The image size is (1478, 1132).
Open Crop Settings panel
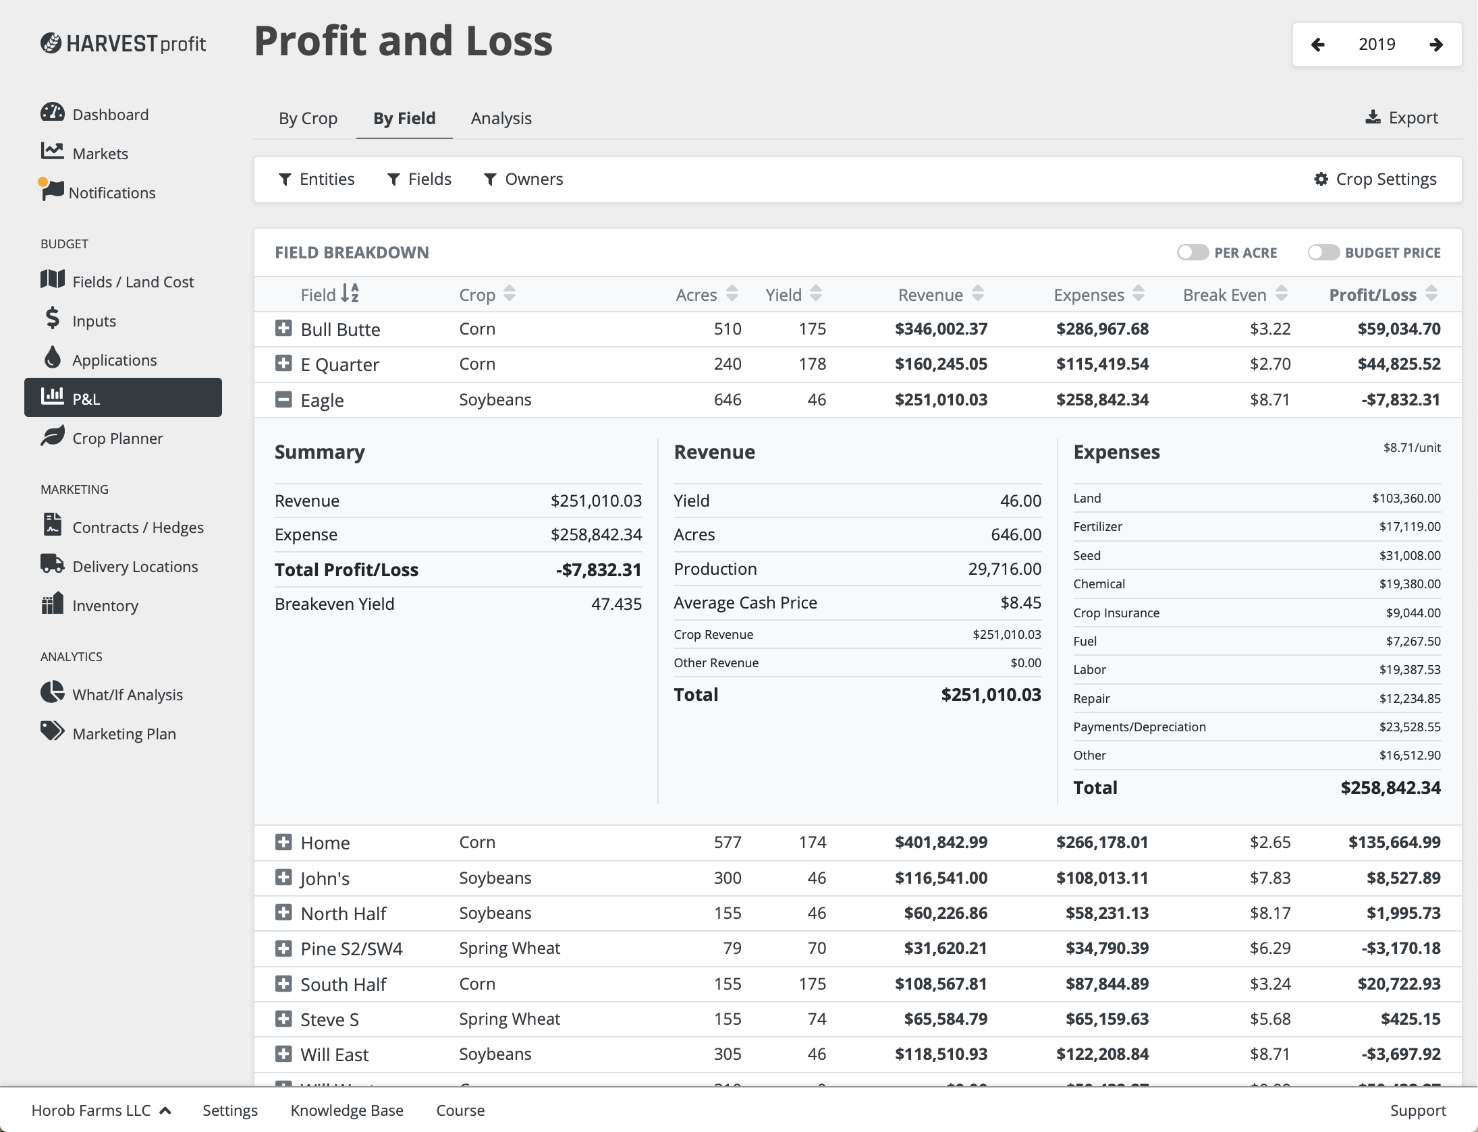1372,178
